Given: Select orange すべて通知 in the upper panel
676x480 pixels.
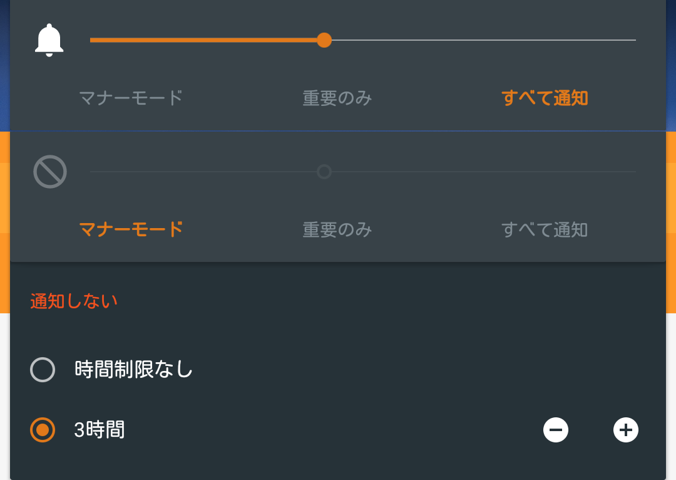Looking at the screenshot, I should [x=545, y=98].
